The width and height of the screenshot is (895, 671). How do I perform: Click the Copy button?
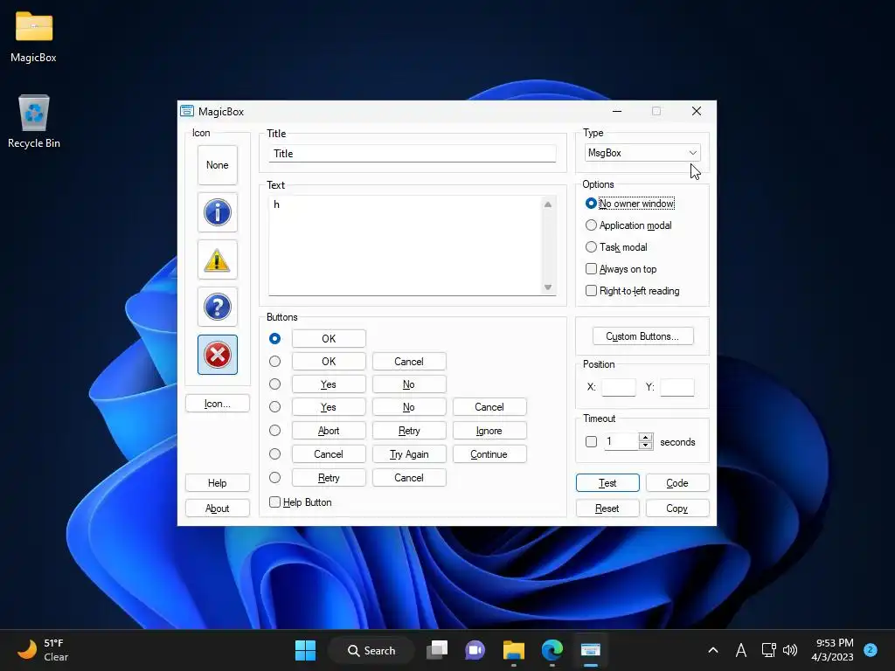tap(677, 508)
